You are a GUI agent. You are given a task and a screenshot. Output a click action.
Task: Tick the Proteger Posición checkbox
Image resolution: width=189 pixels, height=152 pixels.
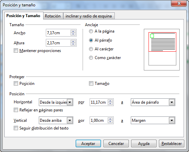click(16, 84)
